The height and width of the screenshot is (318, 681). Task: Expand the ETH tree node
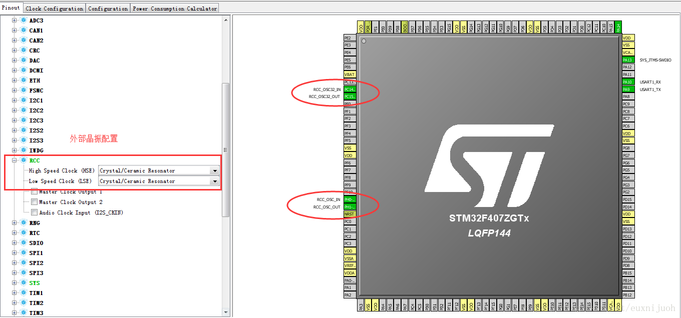coord(15,80)
